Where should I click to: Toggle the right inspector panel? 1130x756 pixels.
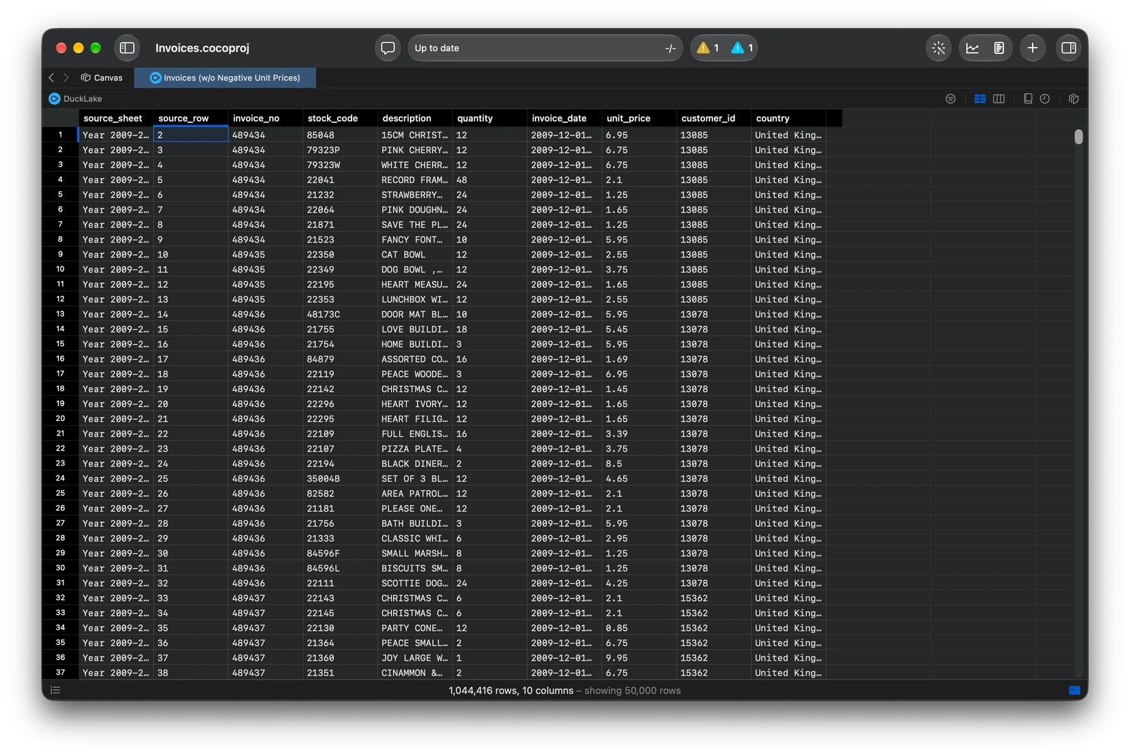click(1068, 48)
